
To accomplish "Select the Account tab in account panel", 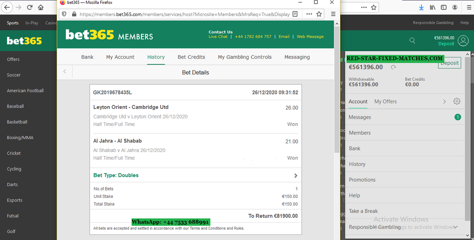I will tap(358, 101).
